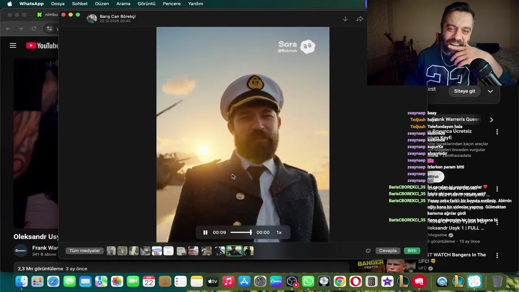519x292 pixels.
Task: Open Google Chrome from the dock
Action: [340, 281]
